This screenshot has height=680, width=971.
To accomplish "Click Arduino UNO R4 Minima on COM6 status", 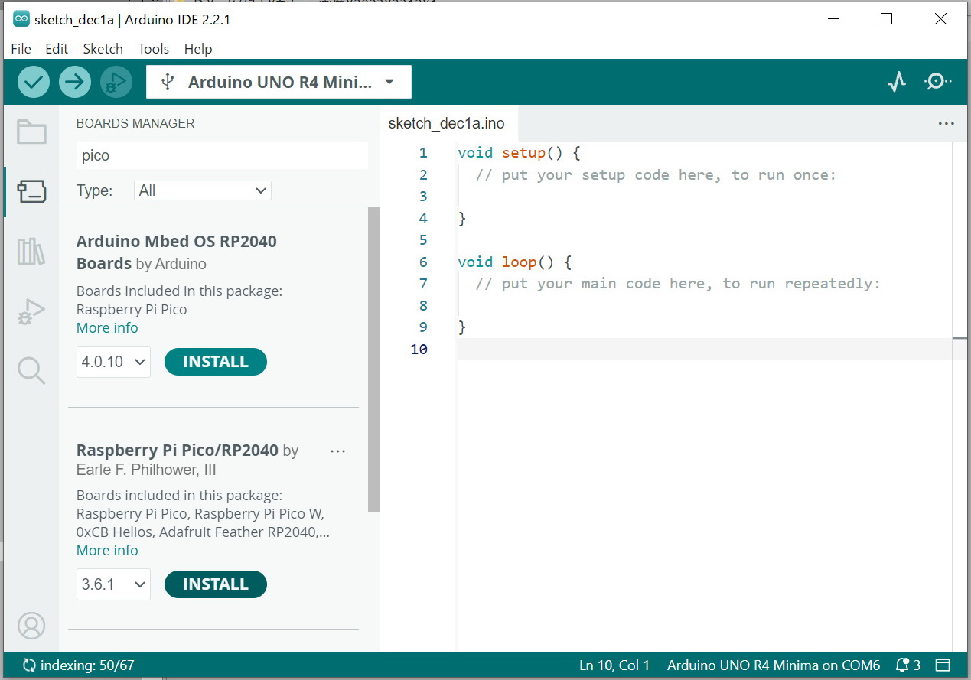I will 774,665.
